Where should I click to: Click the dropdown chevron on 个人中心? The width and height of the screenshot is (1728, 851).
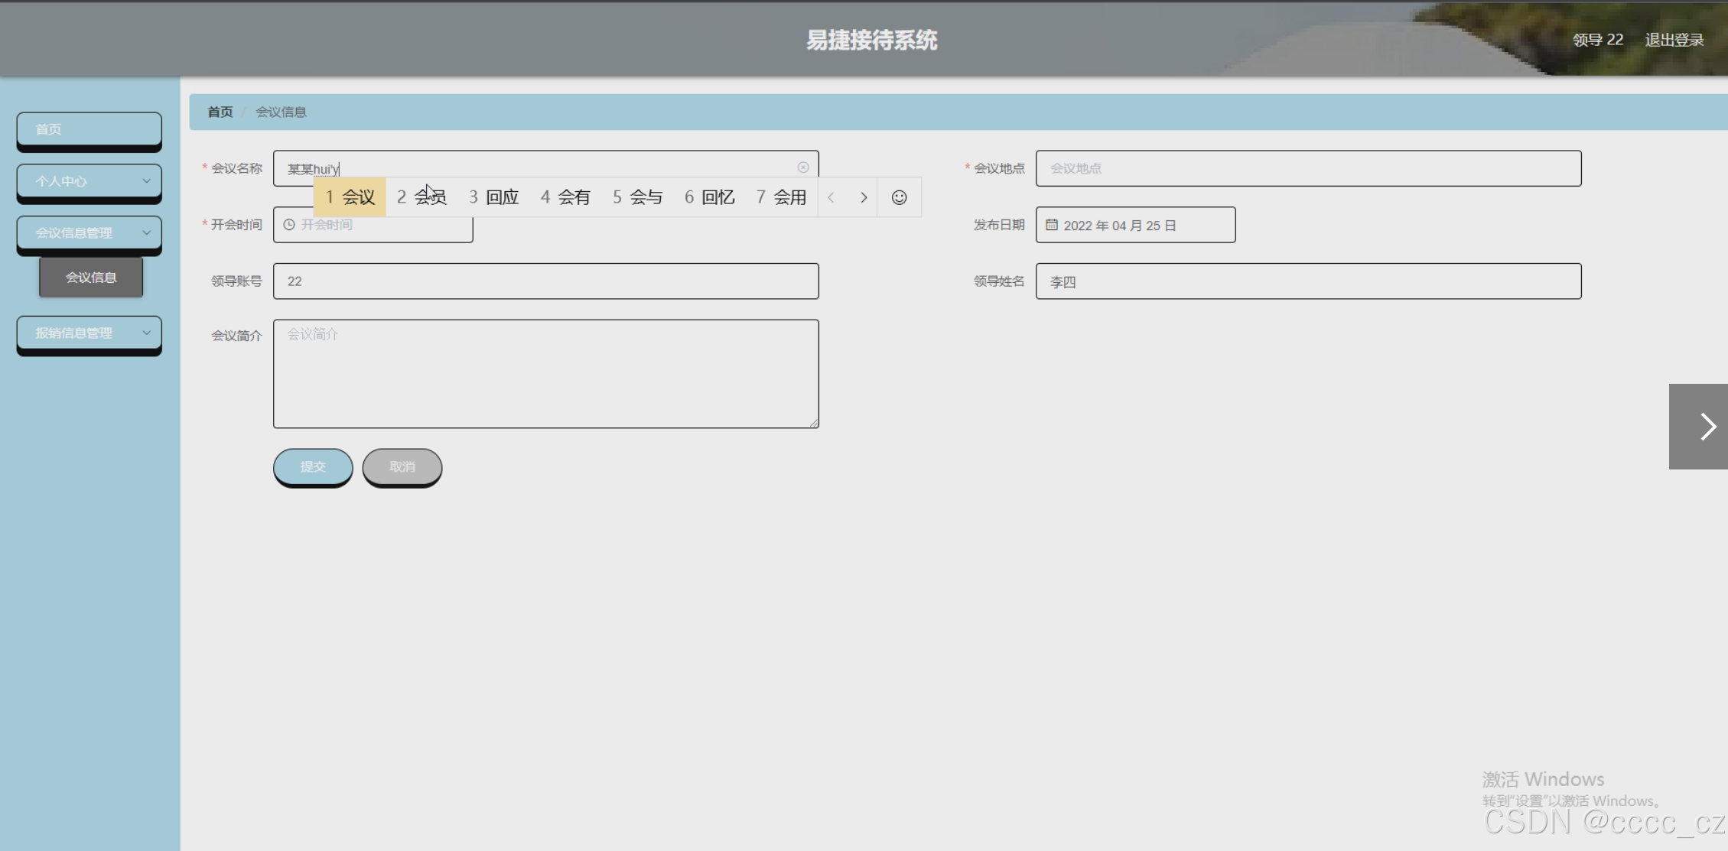(x=147, y=180)
